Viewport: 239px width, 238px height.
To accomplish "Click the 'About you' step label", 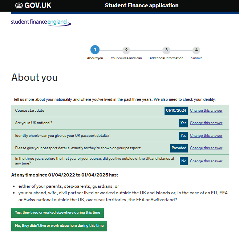I will click(95, 58).
